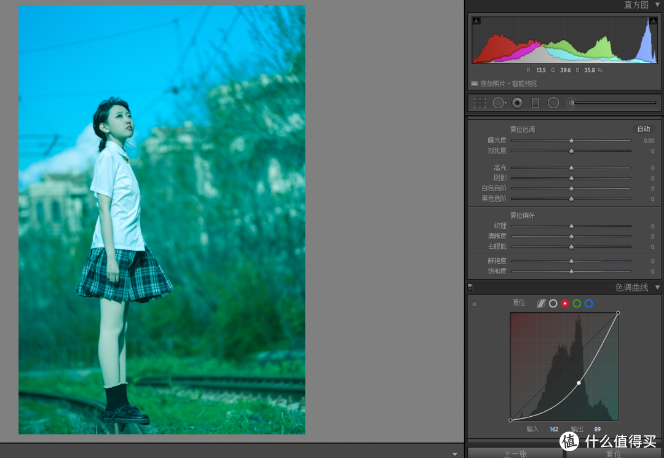Click the 复位 reset button at bottom

[613, 453]
